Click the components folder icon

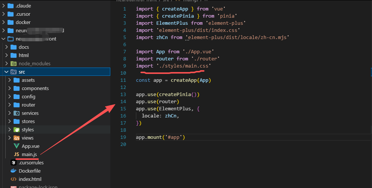pos(17,89)
